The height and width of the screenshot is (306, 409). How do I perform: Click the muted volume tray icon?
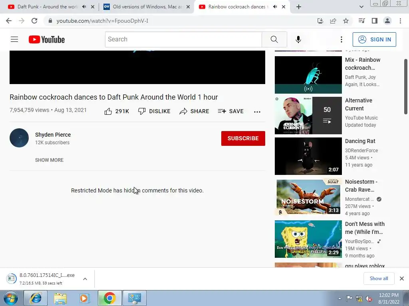[x=369, y=298]
